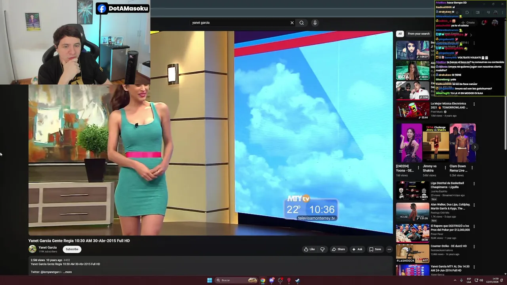Open the Liga Distrital de Basketball thumbnail
Viewport: 507px width, 285px height.
point(413,190)
